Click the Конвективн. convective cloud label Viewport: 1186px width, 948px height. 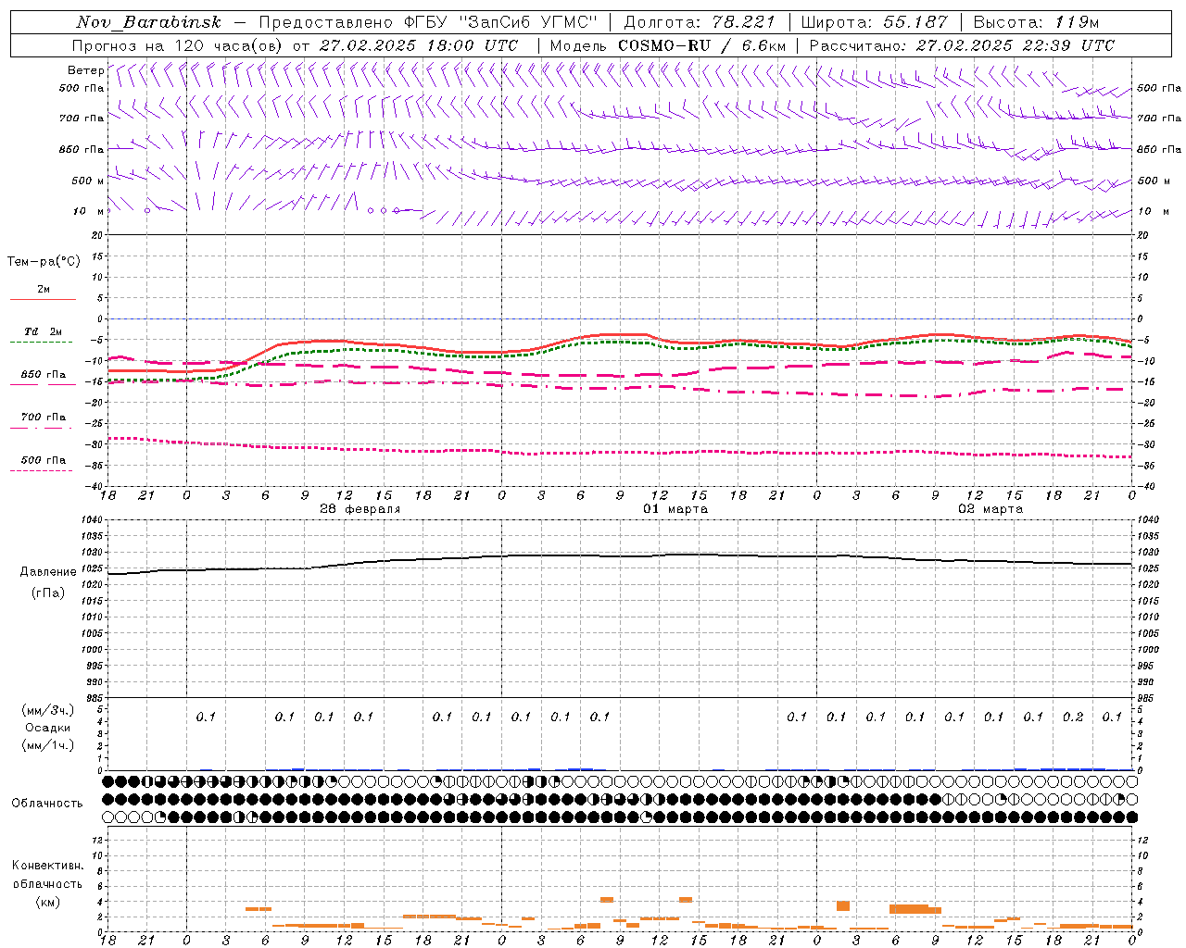(48, 866)
